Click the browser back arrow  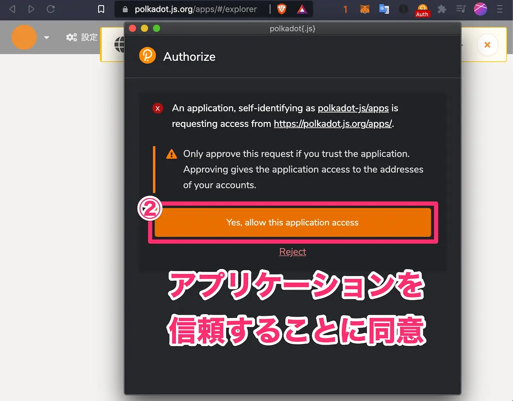point(12,9)
